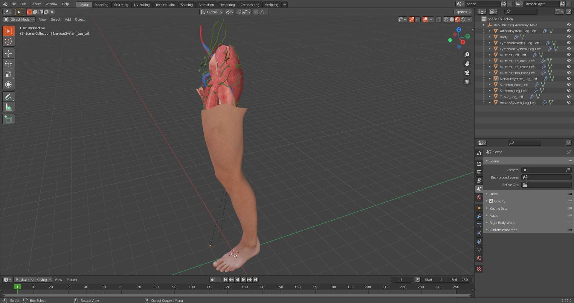The width and height of the screenshot is (574, 303).
Task: Jump to the last frame
Action: tap(255, 280)
